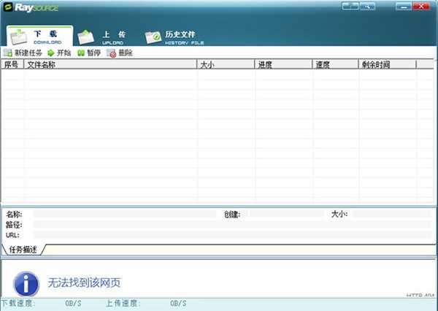Sort by the 序号 column header
The image size is (438, 311).
click(x=12, y=65)
